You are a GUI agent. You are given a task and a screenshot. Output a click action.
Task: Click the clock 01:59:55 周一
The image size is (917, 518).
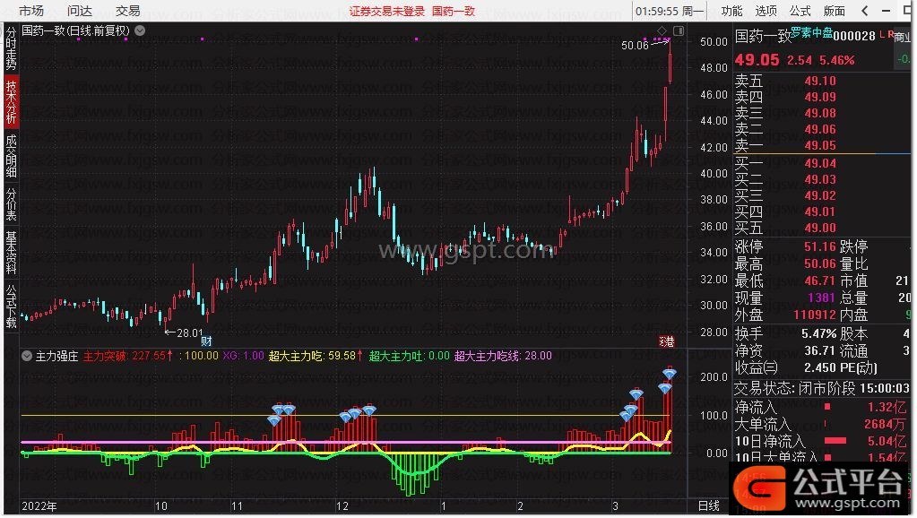tap(670, 11)
